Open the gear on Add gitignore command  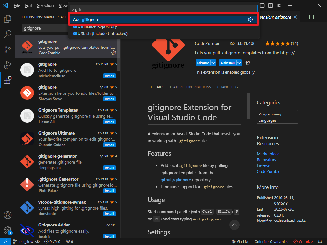[250, 19]
